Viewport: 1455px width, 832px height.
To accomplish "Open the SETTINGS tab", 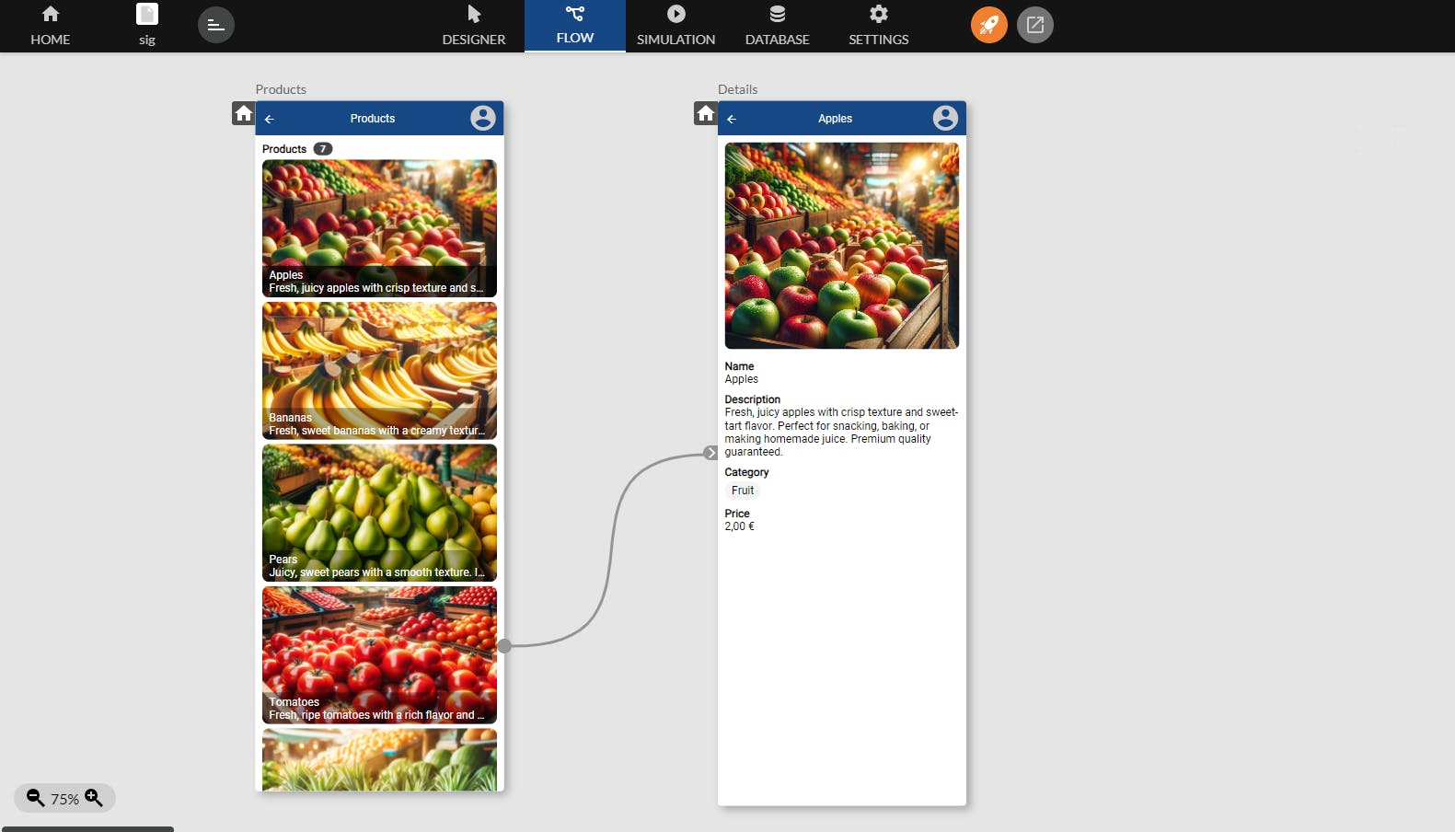I will [879, 26].
